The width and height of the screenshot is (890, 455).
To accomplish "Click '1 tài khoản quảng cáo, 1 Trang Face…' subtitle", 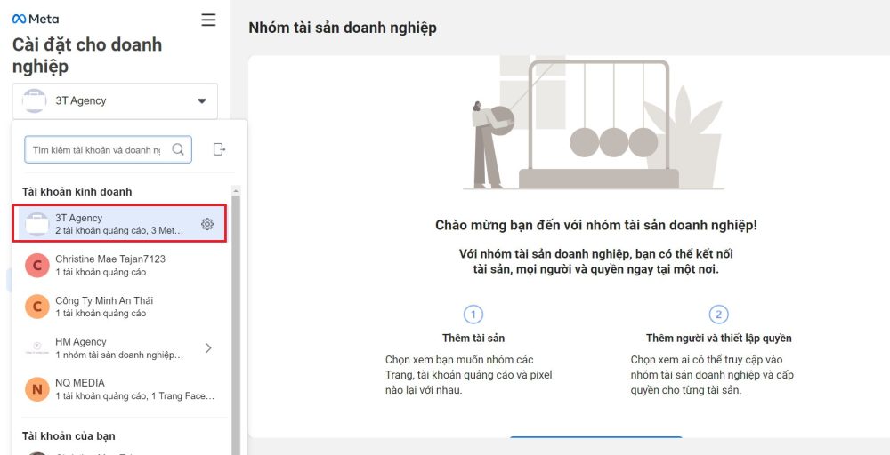I will click(135, 395).
